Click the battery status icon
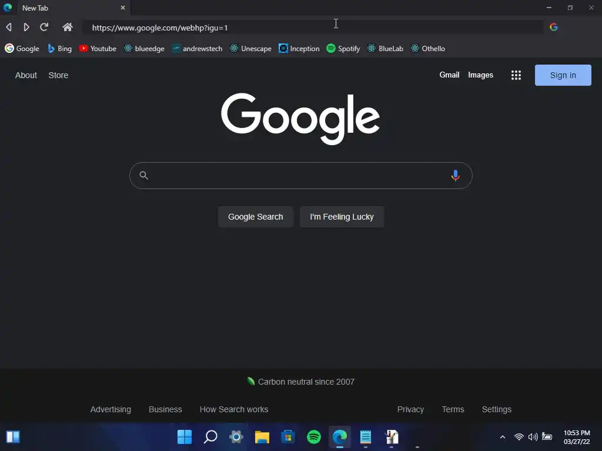This screenshot has height=451, width=602. tap(547, 437)
